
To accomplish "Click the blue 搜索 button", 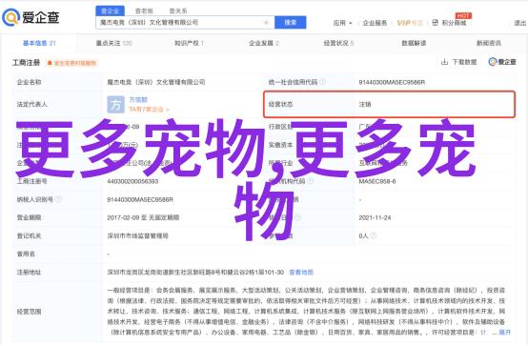I will point(291,23).
